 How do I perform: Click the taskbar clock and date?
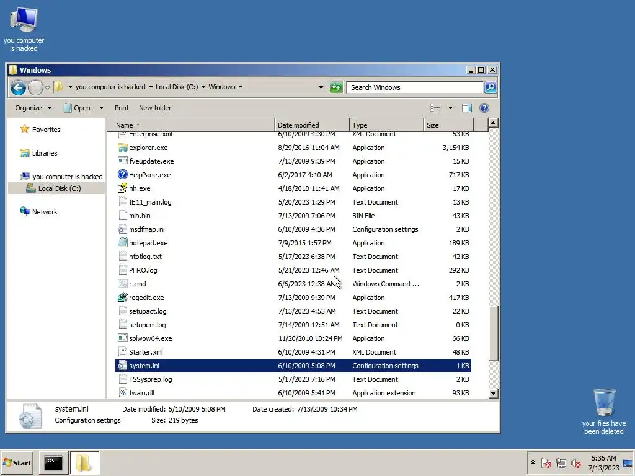pyautogui.click(x=603, y=462)
